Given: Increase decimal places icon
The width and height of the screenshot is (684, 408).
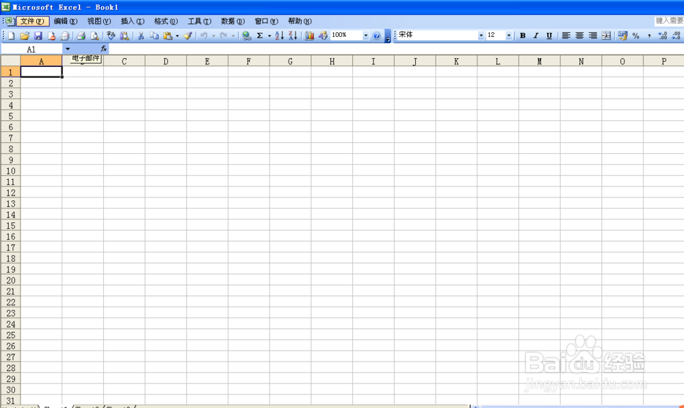Looking at the screenshot, I should [663, 36].
